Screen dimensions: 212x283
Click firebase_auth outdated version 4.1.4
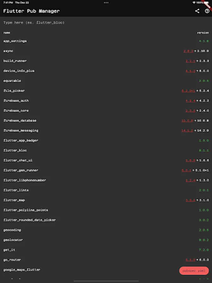click(x=190, y=101)
